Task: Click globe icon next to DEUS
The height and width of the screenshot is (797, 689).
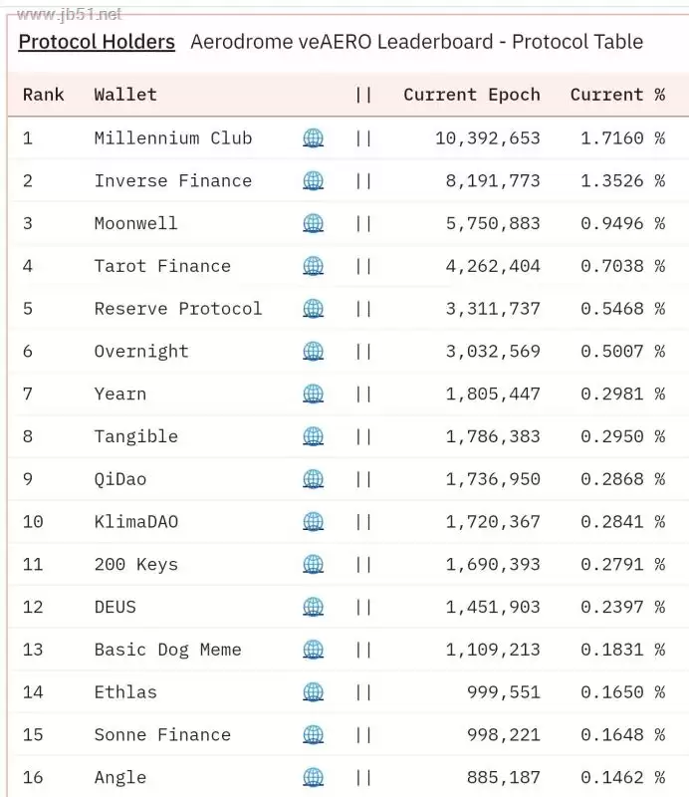Action: 313,607
